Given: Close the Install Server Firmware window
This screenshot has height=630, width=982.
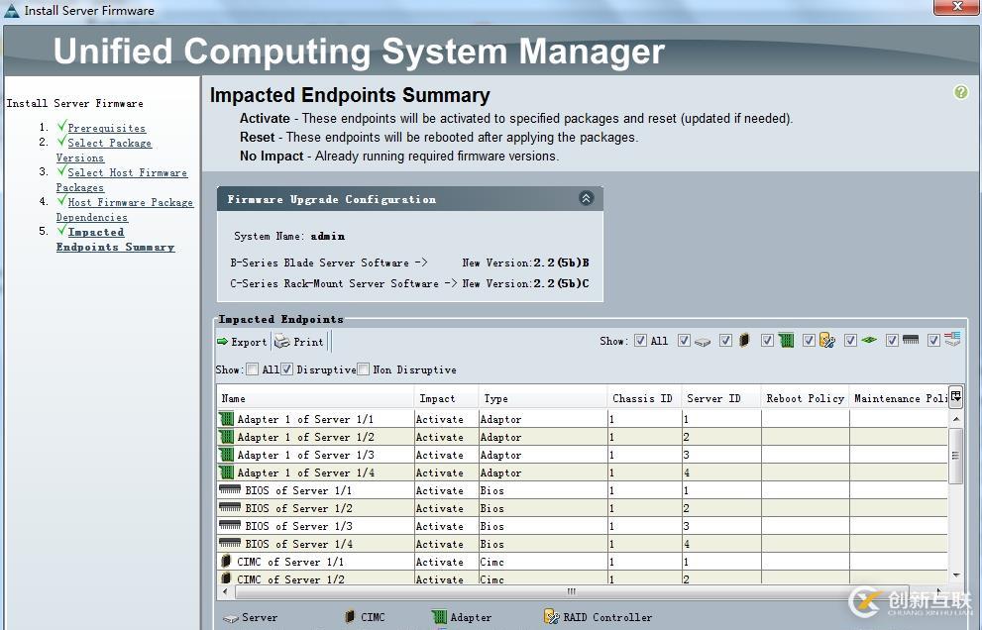Looking at the screenshot, I should tap(956, 6).
